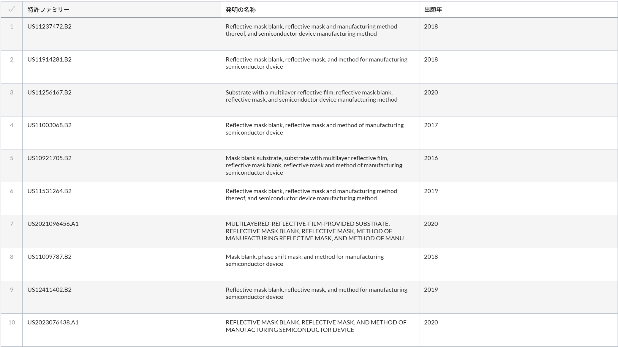This screenshot has height=347, width=618.
Task: Open patent US2021096456.A1
Action: (x=53, y=224)
